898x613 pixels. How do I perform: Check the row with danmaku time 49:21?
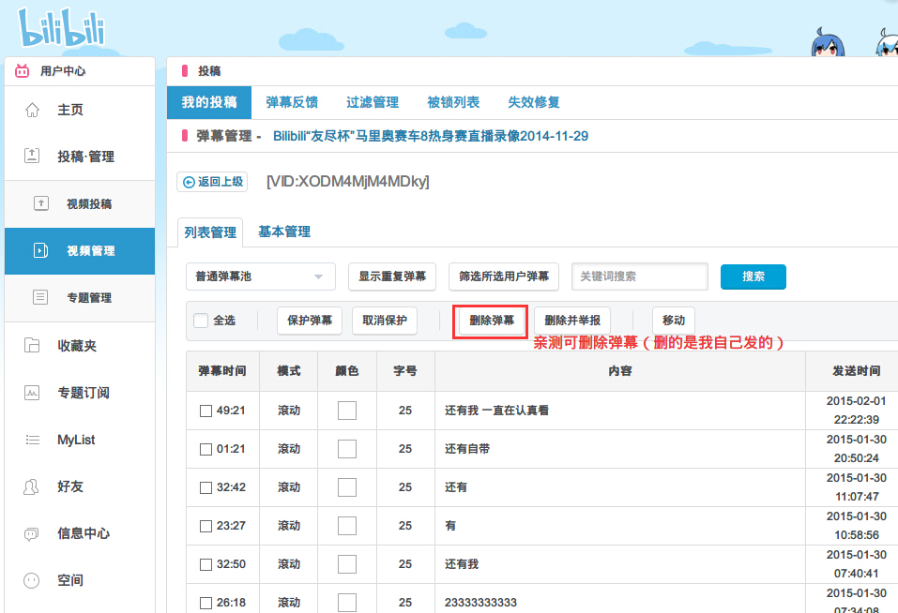point(205,411)
